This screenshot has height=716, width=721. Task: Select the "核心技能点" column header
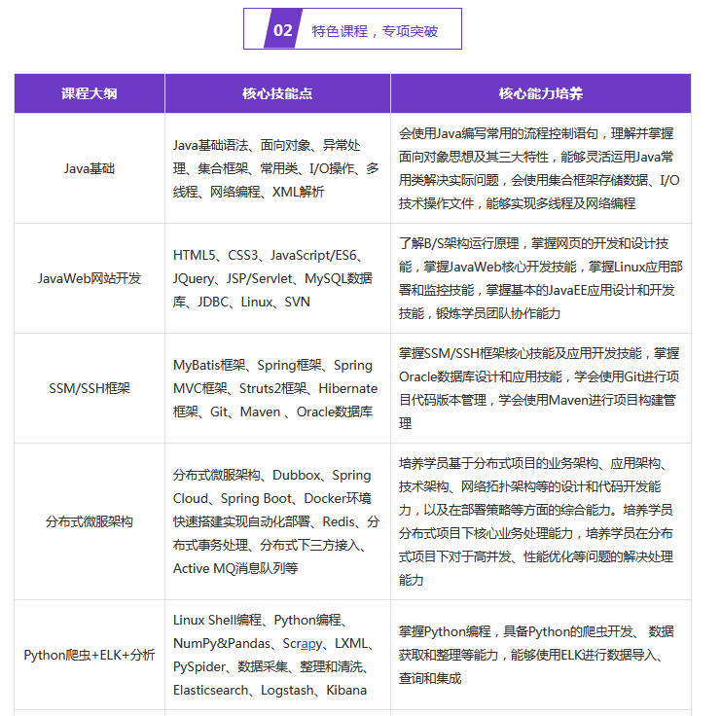(x=277, y=93)
